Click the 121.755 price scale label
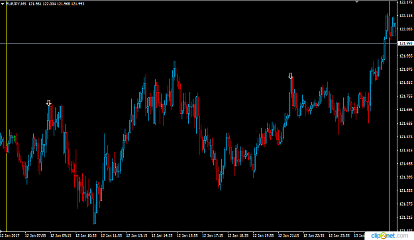414x240 pixels. pyautogui.click(x=406, y=96)
